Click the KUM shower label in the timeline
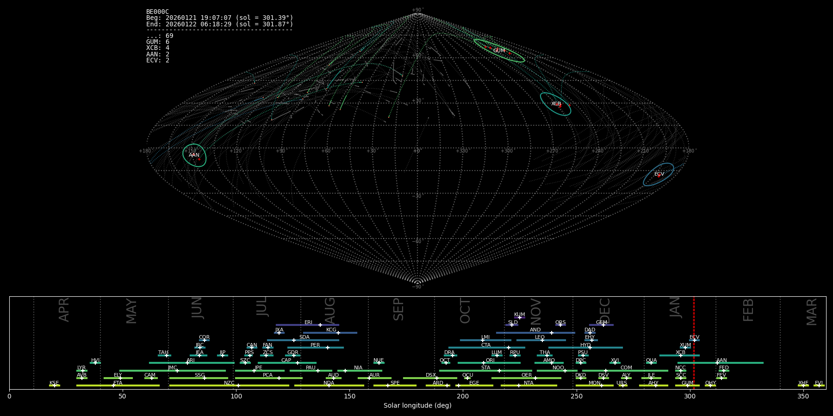Image resolution: width=833 pixels, height=416 pixels. 519,315
